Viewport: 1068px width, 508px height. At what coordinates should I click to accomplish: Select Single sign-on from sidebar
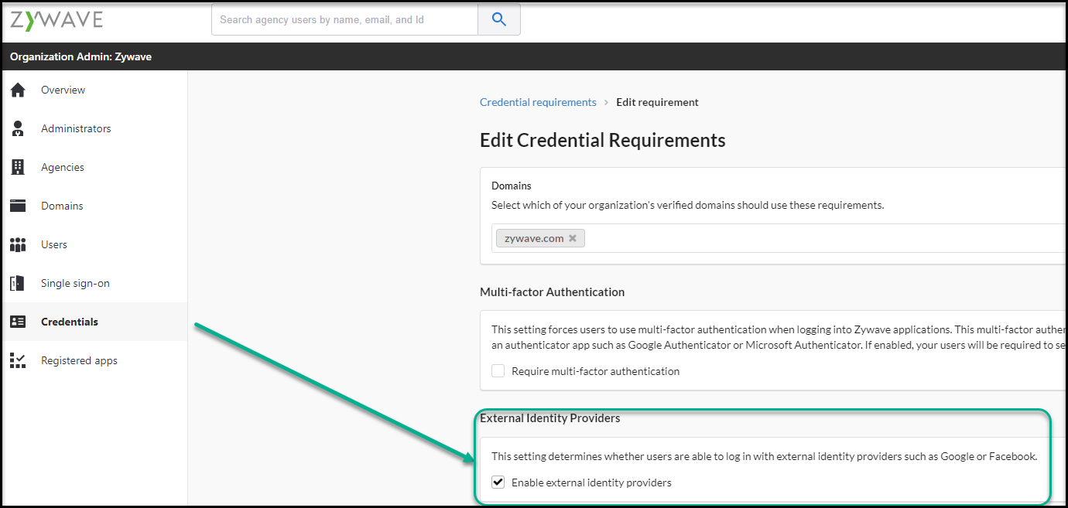pyautogui.click(x=74, y=282)
